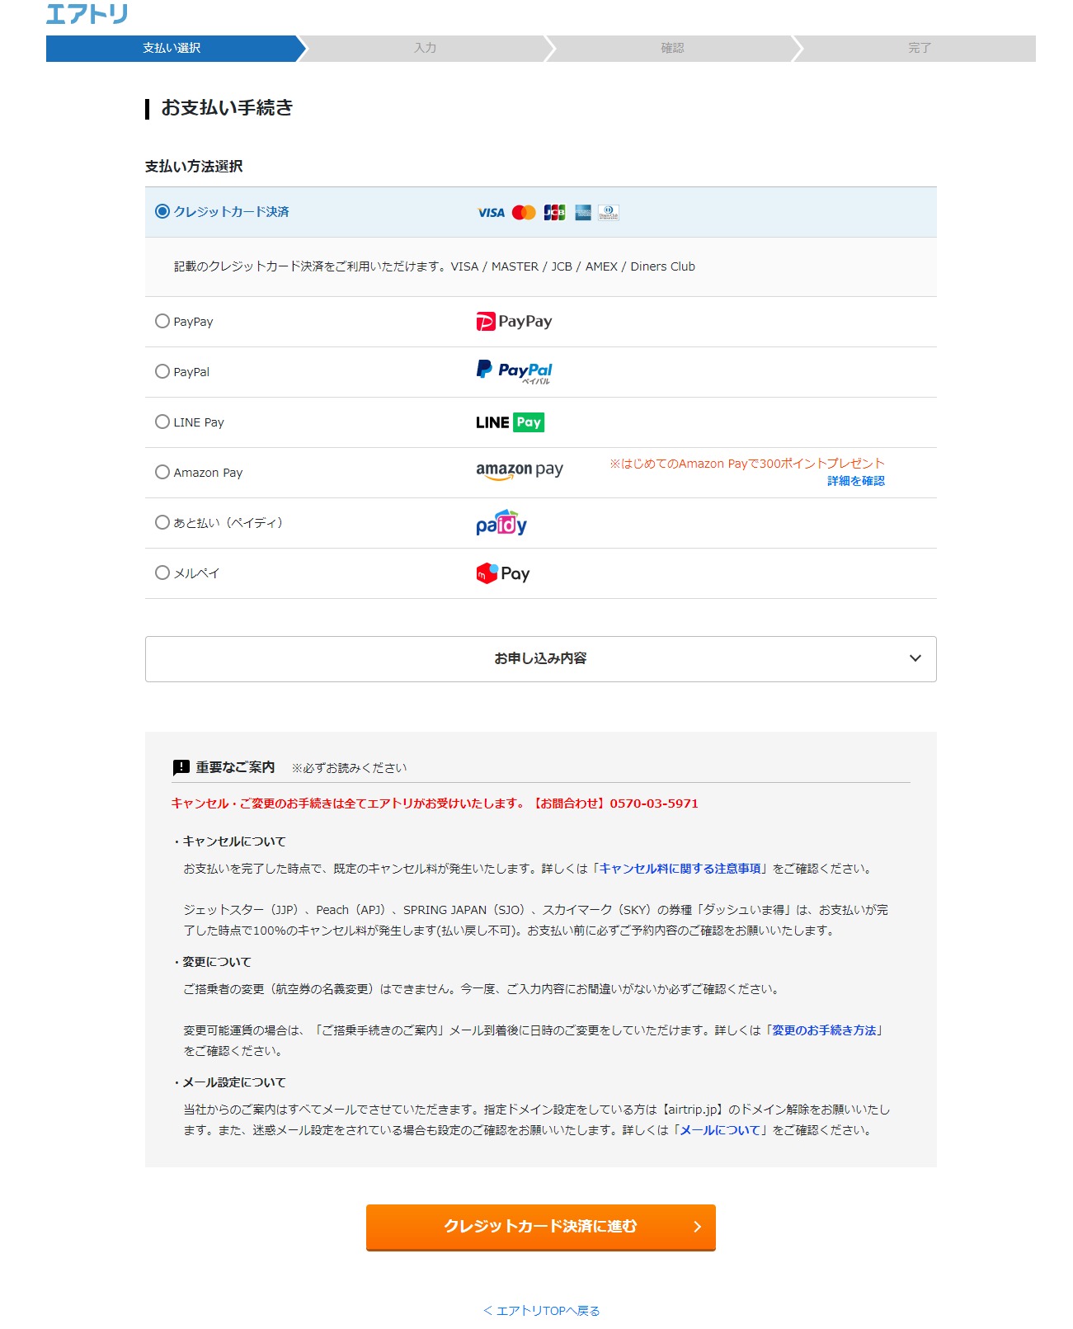The height and width of the screenshot is (1329, 1073).
Task: Click the 完了 step tab
Action: [919, 49]
